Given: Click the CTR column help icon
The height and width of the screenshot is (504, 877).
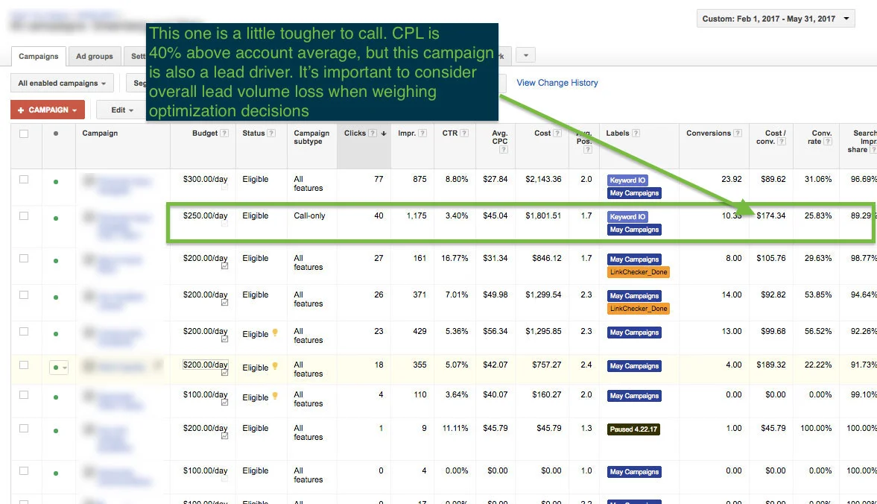Looking at the screenshot, I should [463, 133].
